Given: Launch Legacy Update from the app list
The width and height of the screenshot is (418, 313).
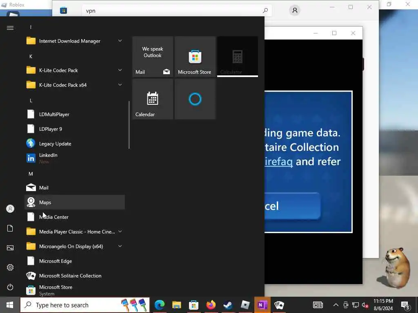Looking at the screenshot, I should [x=75, y=144].
